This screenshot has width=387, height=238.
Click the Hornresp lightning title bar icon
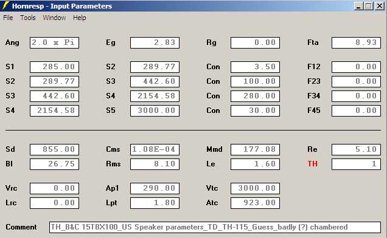click(x=5, y=6)
